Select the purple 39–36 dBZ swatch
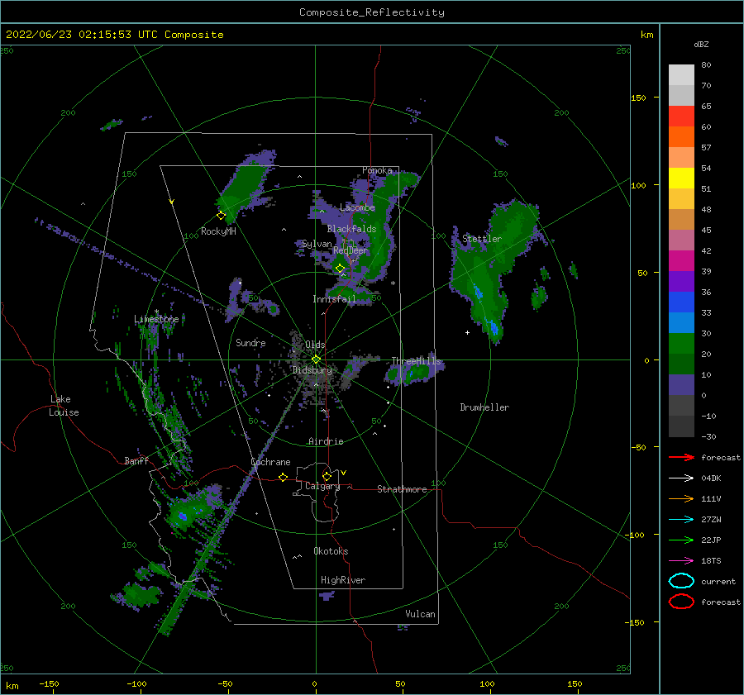 click(681, 282)
